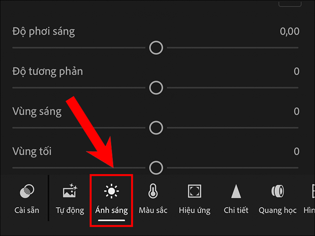Tap the Vùng sáng label
This screenshot has width=315, height=236.
[37, 112]
